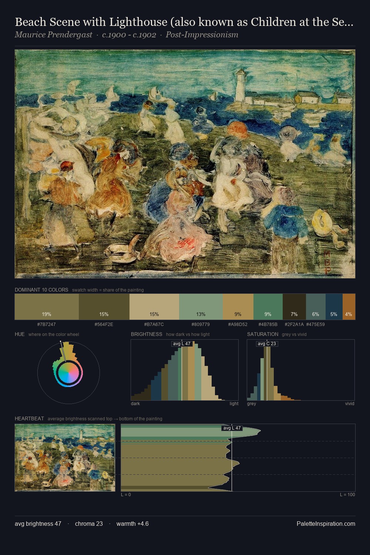Click the main Beach Scene painting image

pyautogui.click(x=185, y=164)
